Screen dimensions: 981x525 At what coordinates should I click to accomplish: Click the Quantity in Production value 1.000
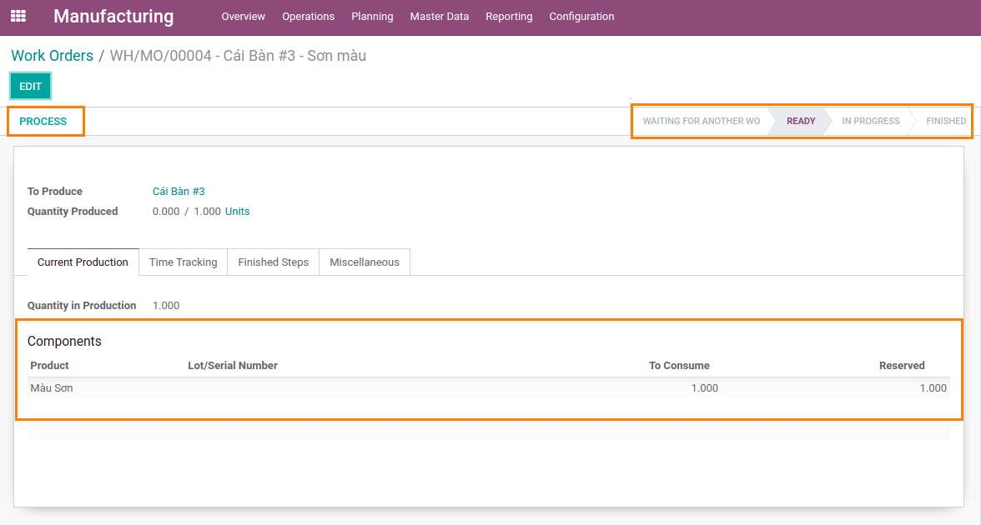(166, 306)
